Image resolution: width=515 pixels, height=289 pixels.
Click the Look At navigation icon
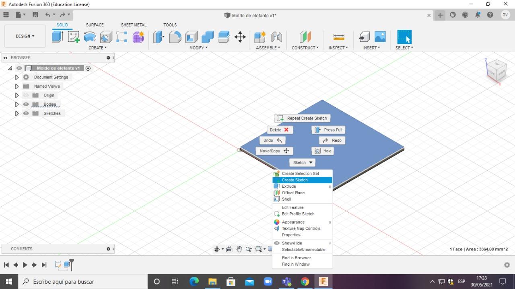pos(229,249)
